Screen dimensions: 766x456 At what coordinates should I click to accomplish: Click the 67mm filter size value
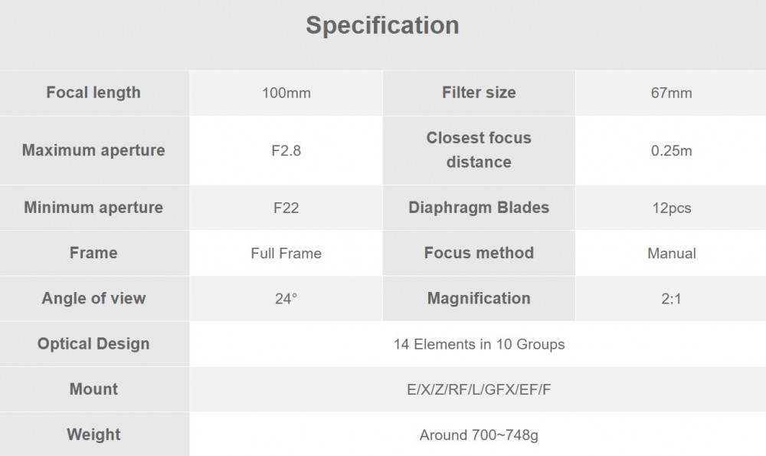pyautogui.click(x=671, y=93)
